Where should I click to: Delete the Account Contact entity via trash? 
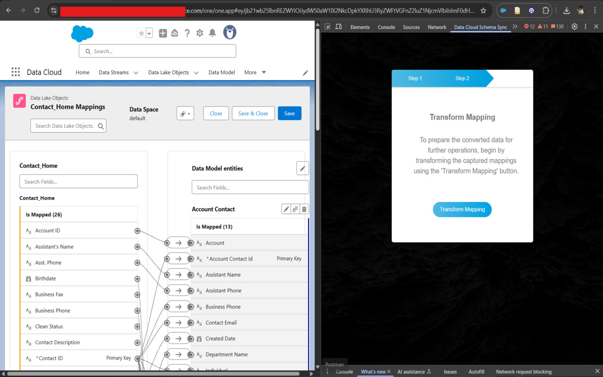pyautogui.click(x=304, y=209)
